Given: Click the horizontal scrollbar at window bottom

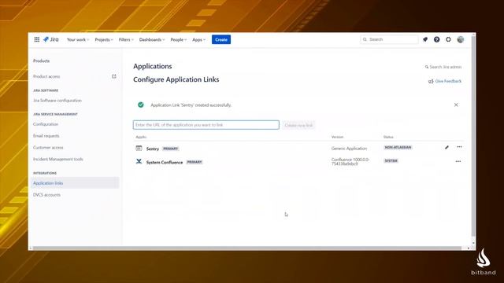Looking at the screenshot, I should coord(247,248).
